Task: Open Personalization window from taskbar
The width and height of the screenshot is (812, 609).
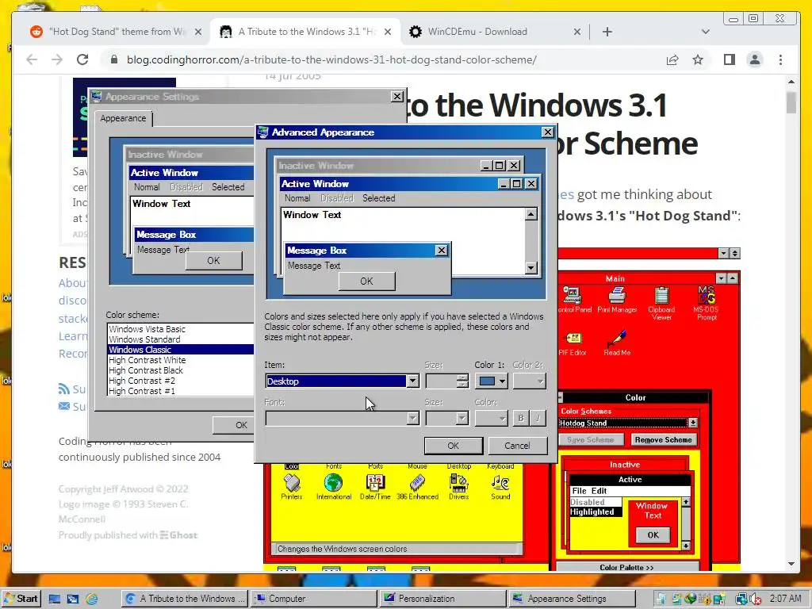Action: point(442,599)
